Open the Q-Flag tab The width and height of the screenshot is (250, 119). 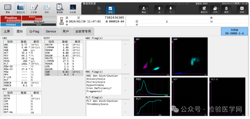tap(34, 31)
